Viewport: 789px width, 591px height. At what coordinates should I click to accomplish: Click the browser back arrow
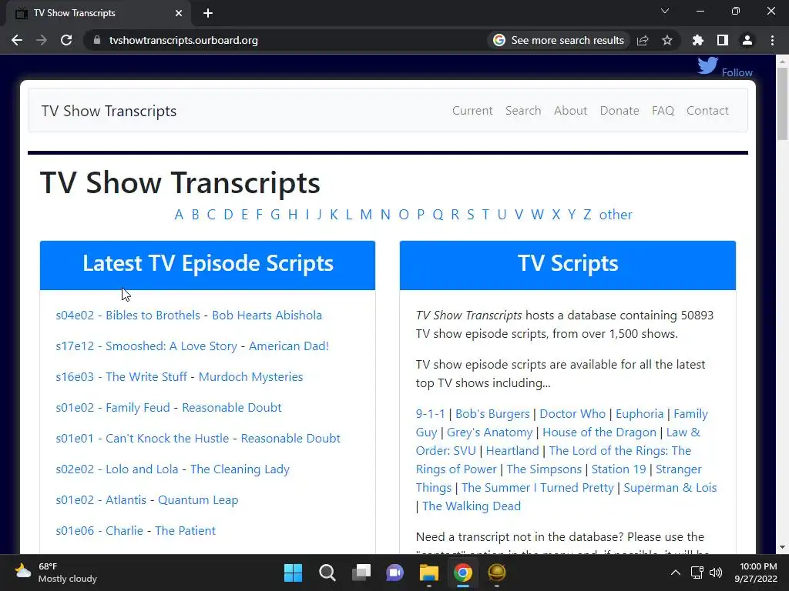pyautogui.click(x=17, y=40)
